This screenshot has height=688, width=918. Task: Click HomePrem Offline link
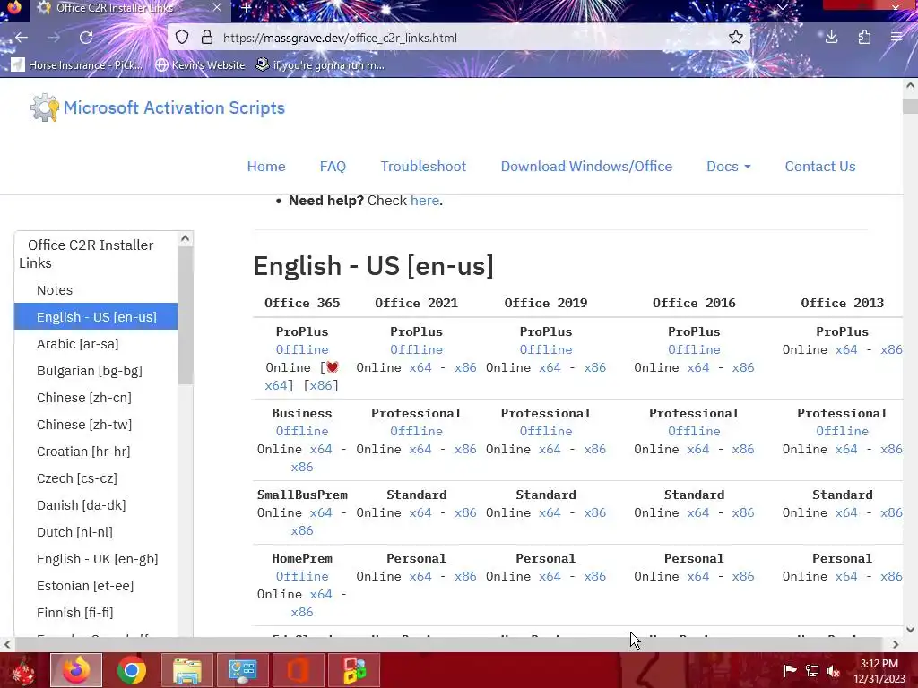pyautogui.click(x=302, y=576)
